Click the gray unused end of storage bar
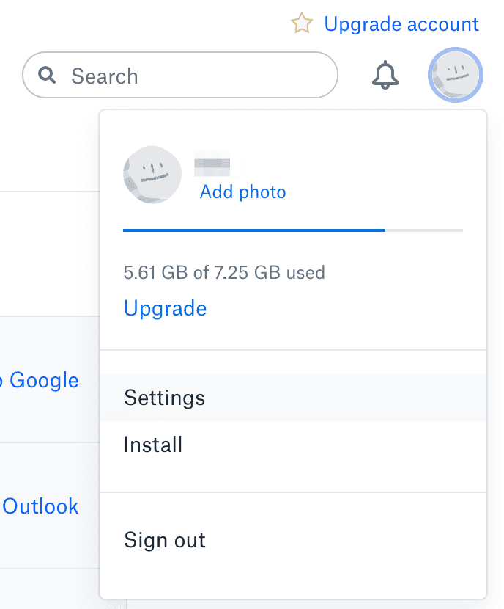This screenshot has height=609, width=504. point(425,230)
